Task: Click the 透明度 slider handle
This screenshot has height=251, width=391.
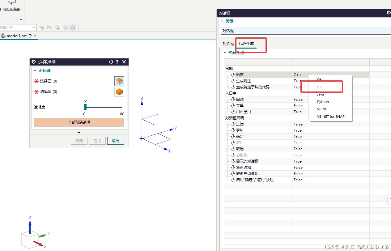Action: (85, 107)
